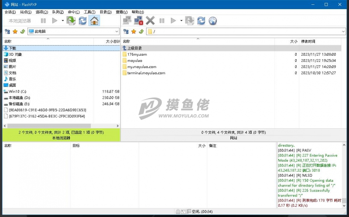Click the local pane transfer play button

pyautogui.click(x=55, y=21)
